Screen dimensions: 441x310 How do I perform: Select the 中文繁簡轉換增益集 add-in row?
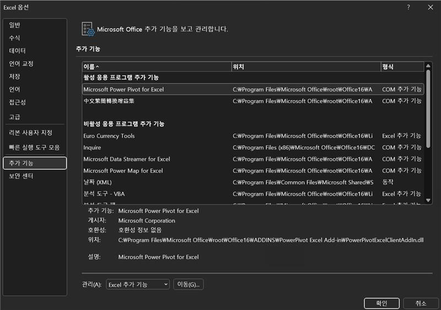[253, 101]
